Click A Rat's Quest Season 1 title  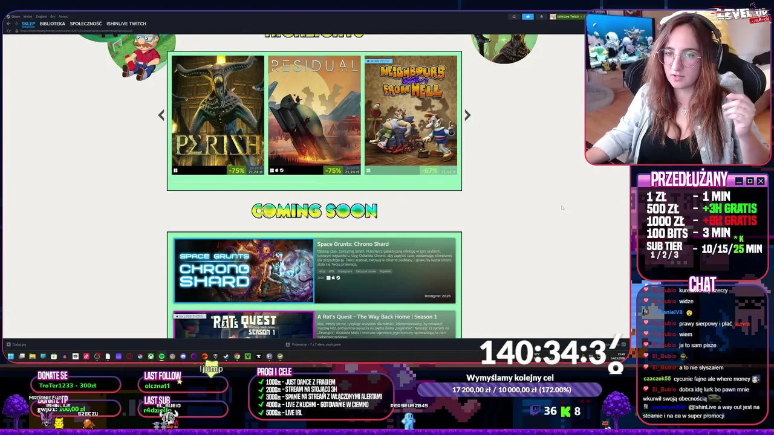pos(377,317)
